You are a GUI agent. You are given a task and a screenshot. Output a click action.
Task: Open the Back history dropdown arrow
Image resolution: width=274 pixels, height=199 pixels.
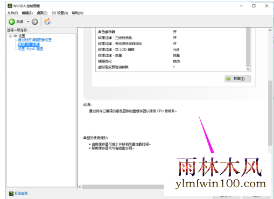28,22
